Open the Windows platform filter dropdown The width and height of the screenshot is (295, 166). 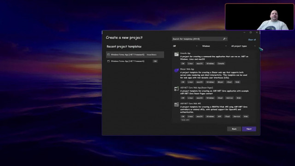tap(214, 46)
